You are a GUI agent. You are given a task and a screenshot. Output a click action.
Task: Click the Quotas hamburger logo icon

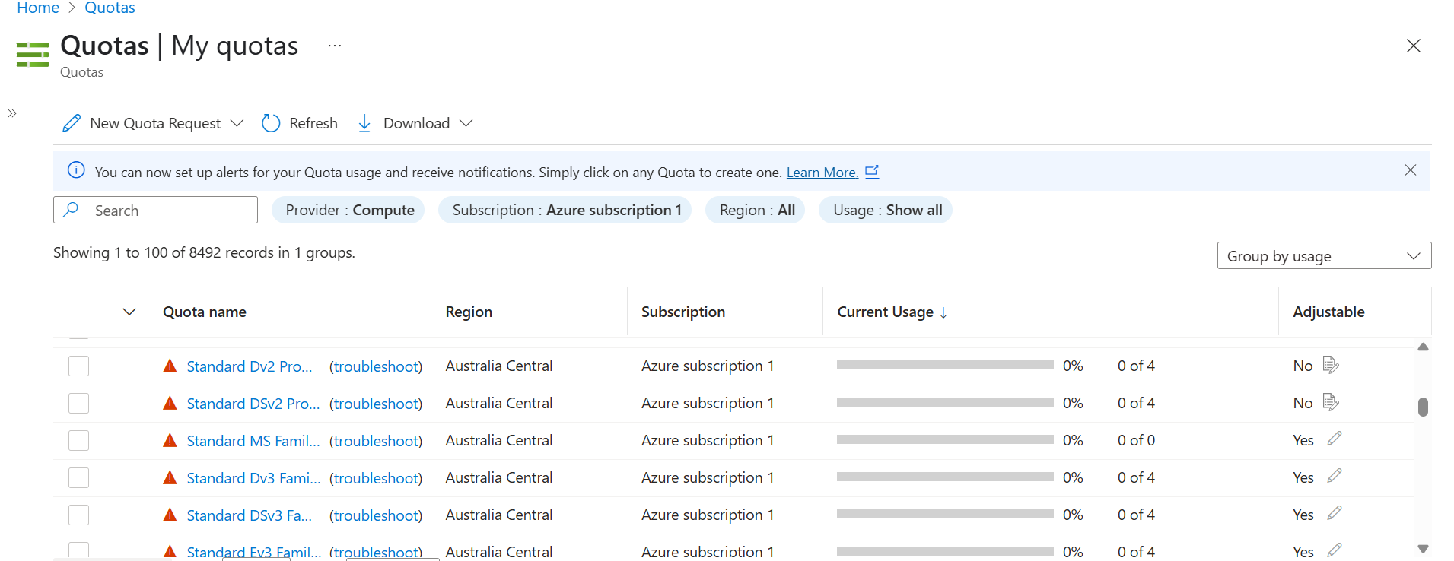coord(33,55)
